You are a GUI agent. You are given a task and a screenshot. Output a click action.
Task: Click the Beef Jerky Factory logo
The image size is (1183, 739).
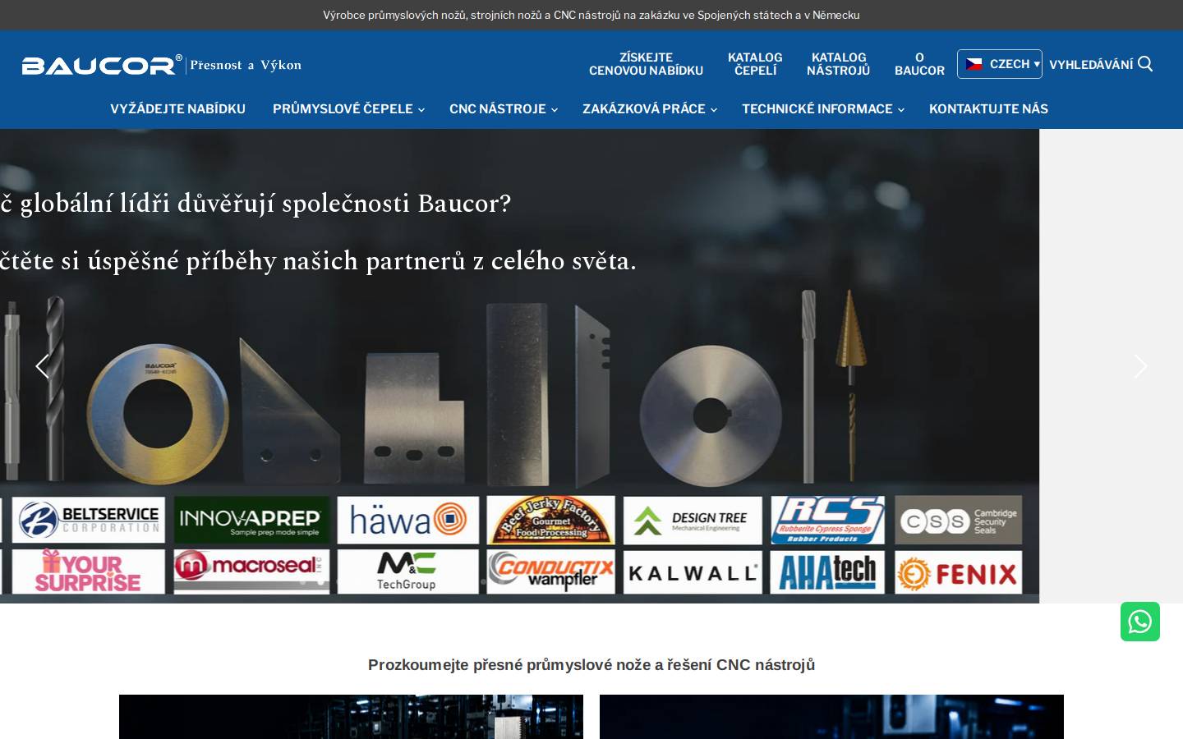pos(550,520)
